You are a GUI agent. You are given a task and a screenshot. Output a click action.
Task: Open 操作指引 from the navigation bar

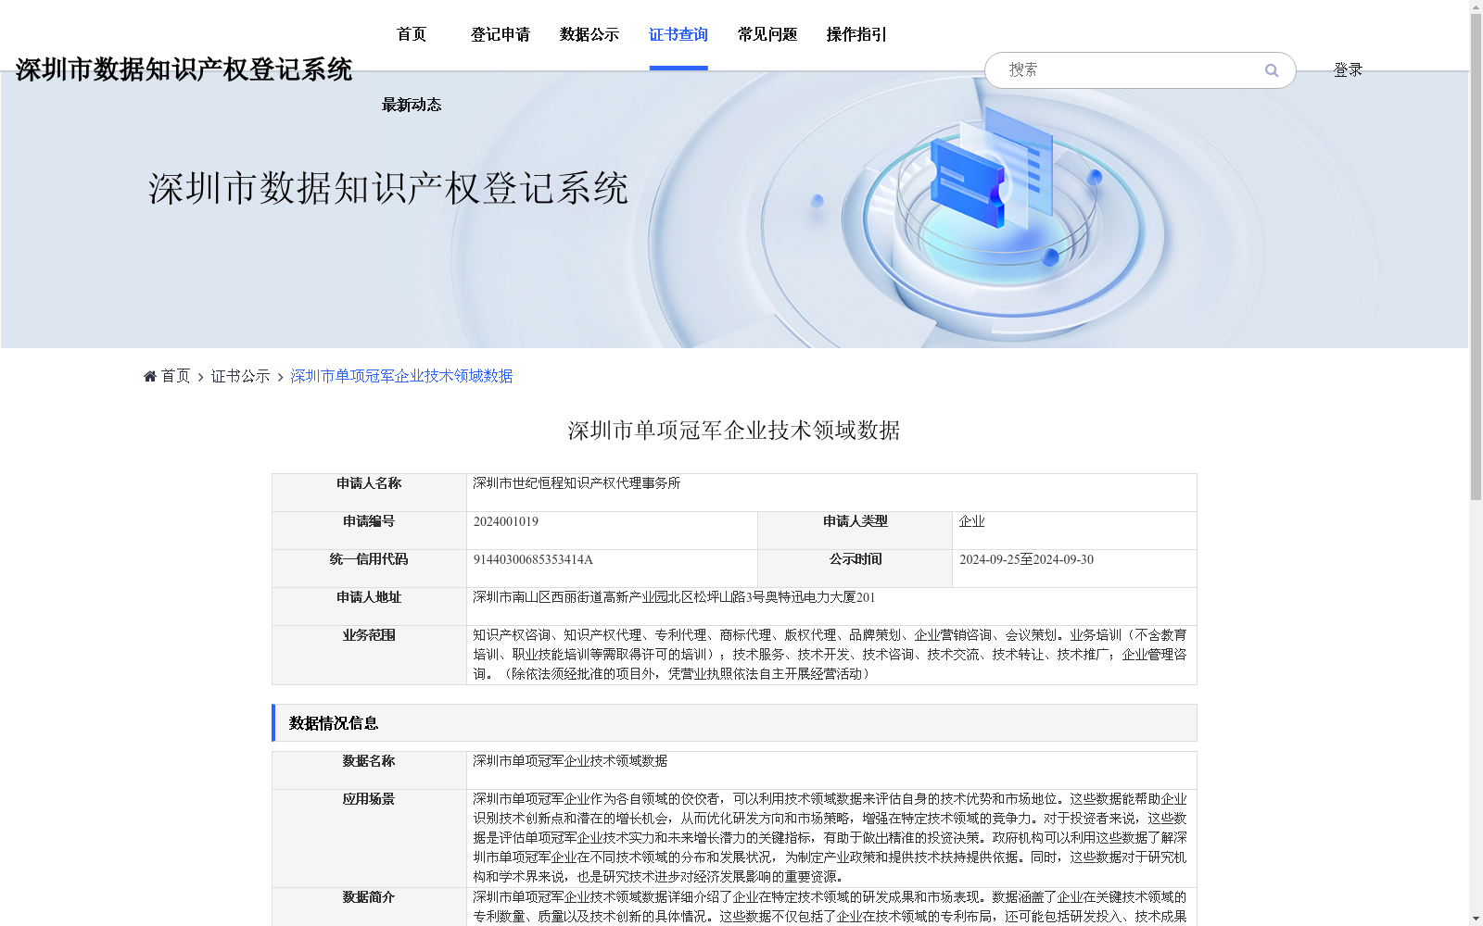tap(856, 35)
